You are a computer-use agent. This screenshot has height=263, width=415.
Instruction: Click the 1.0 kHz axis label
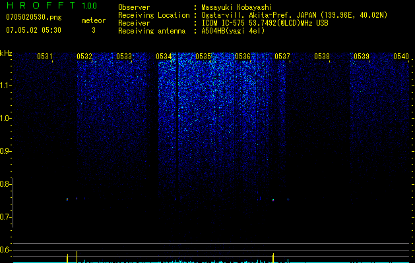[5, 118]
